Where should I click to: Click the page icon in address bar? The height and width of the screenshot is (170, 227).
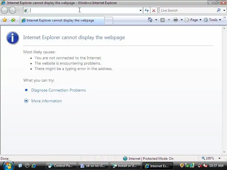26,10
